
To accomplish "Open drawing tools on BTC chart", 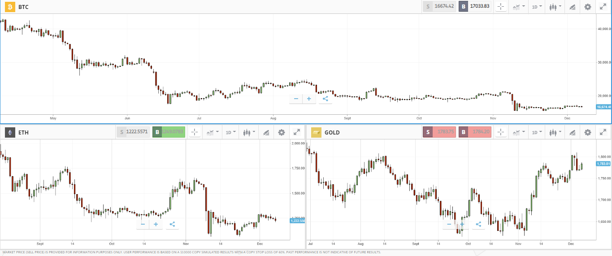I will pyautogui.click(x=572, y=7).
